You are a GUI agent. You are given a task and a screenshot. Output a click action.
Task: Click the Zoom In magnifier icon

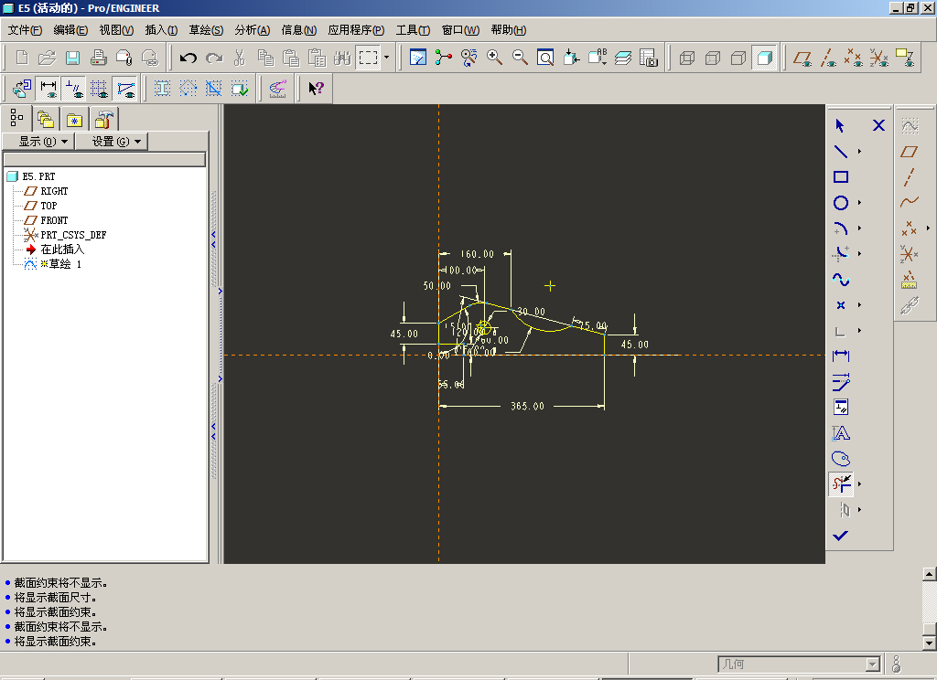[495, 58]
